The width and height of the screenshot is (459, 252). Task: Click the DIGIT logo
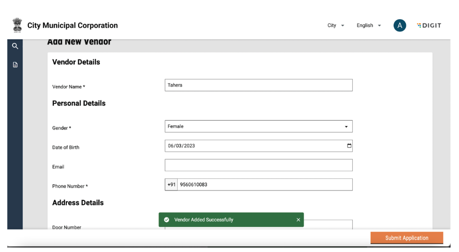tap(429, 25)
